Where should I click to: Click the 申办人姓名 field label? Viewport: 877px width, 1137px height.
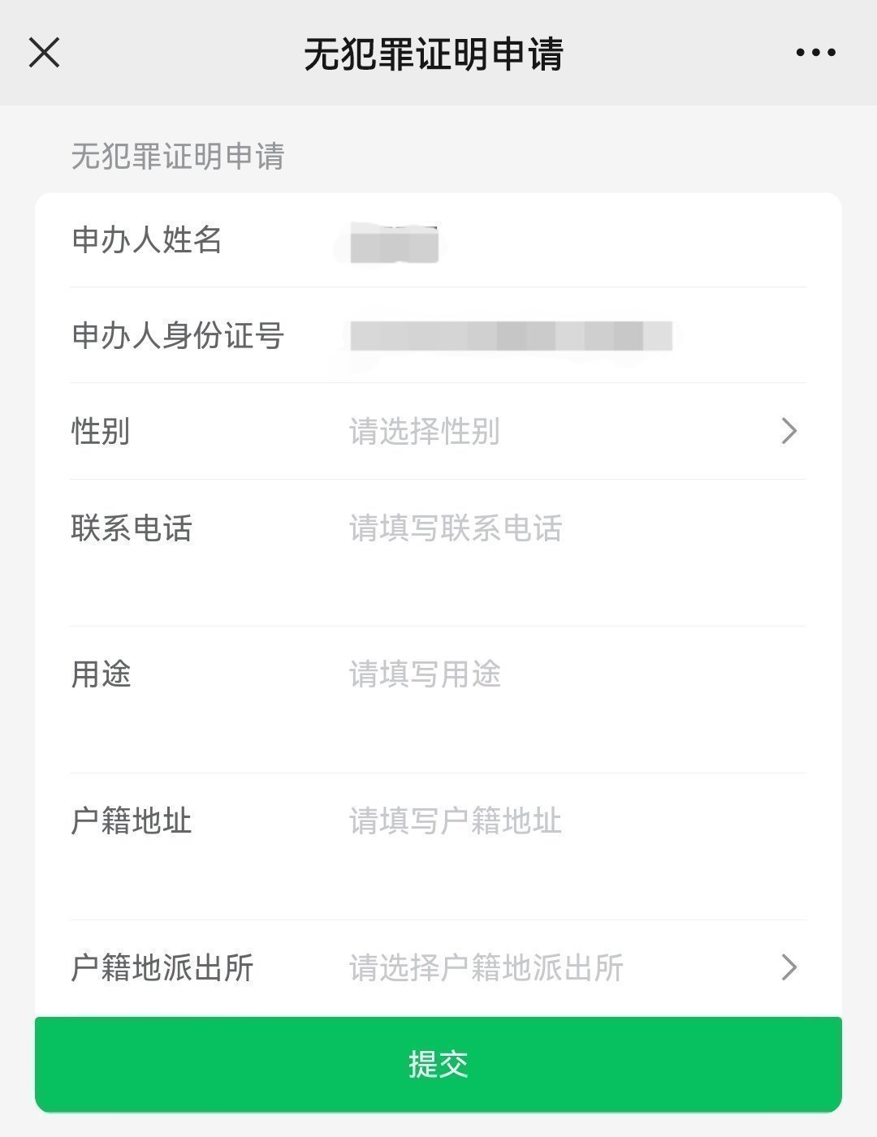[x=147, y=240]
